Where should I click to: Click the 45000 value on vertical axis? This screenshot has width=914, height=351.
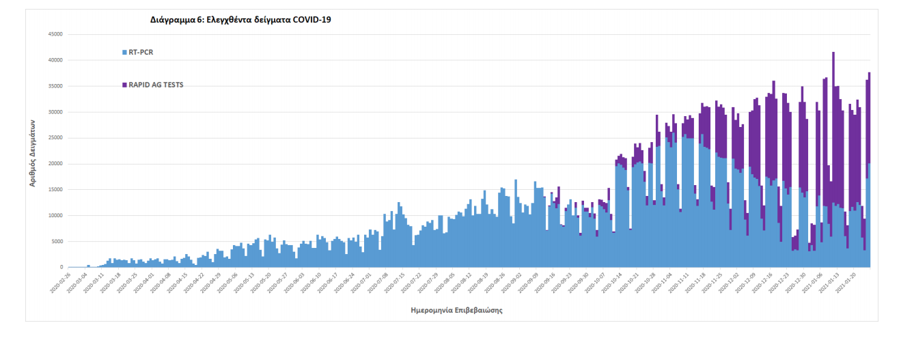tap(54, 34)
